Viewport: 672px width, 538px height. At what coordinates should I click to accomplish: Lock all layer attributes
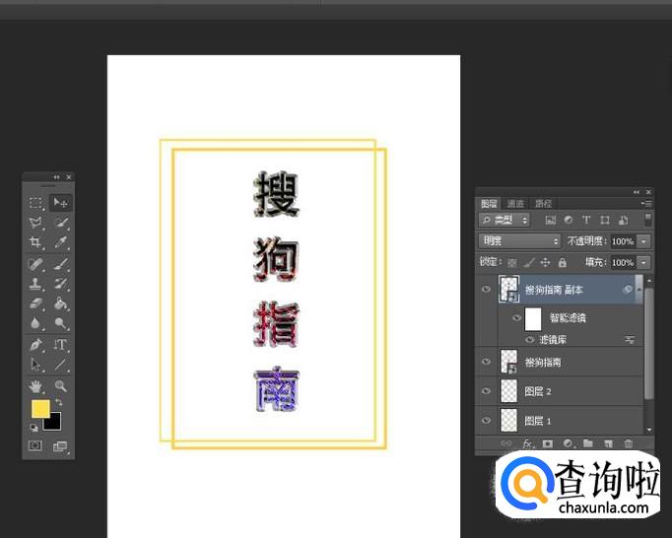pos(563,262)
